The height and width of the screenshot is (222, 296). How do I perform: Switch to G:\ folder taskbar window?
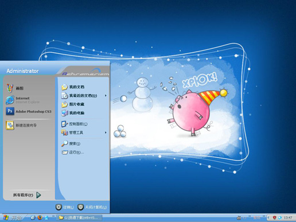point(79,218)
